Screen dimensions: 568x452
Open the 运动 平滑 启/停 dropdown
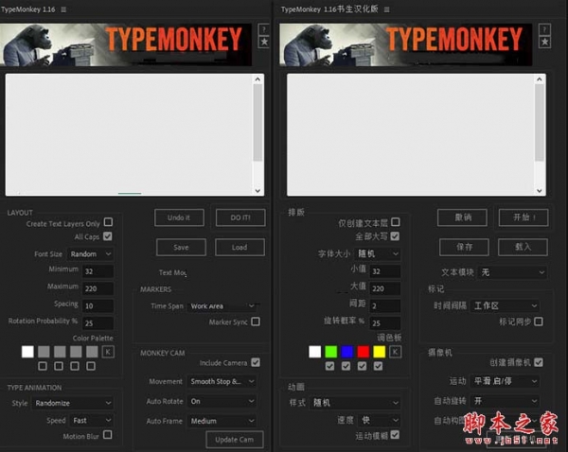click(x=505, y=381)
